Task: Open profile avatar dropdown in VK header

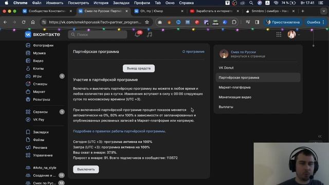Action: pos(294,34)
